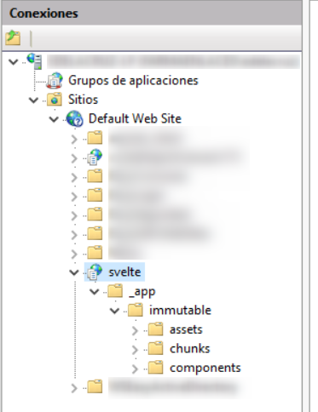Expand the components folder
The image size is (318, 412).
pos(135,369)
